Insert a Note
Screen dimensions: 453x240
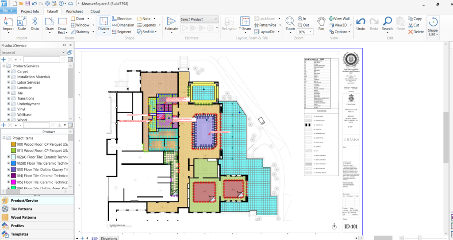click(x=144, y=19)
